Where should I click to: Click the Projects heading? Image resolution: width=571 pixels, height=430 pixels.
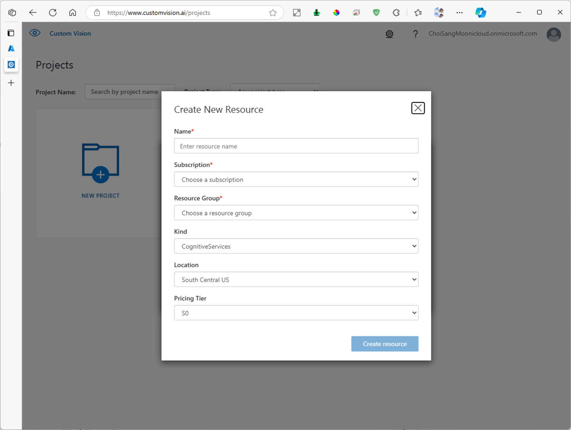click(54, 65)
